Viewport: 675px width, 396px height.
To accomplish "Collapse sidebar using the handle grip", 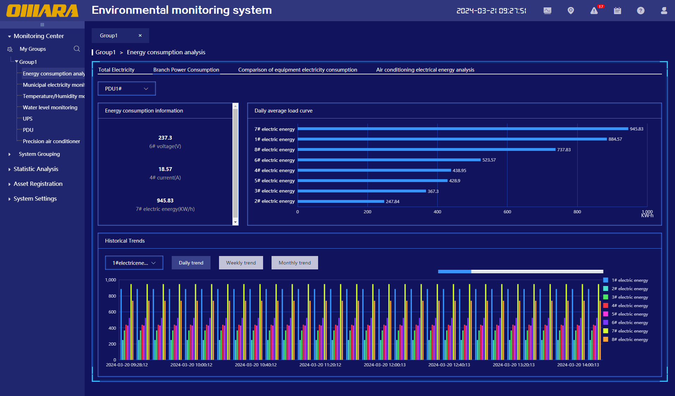I will 42,25.
